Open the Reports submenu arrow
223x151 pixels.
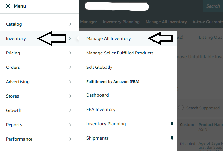pyautogui.click(x=70, y=125)
